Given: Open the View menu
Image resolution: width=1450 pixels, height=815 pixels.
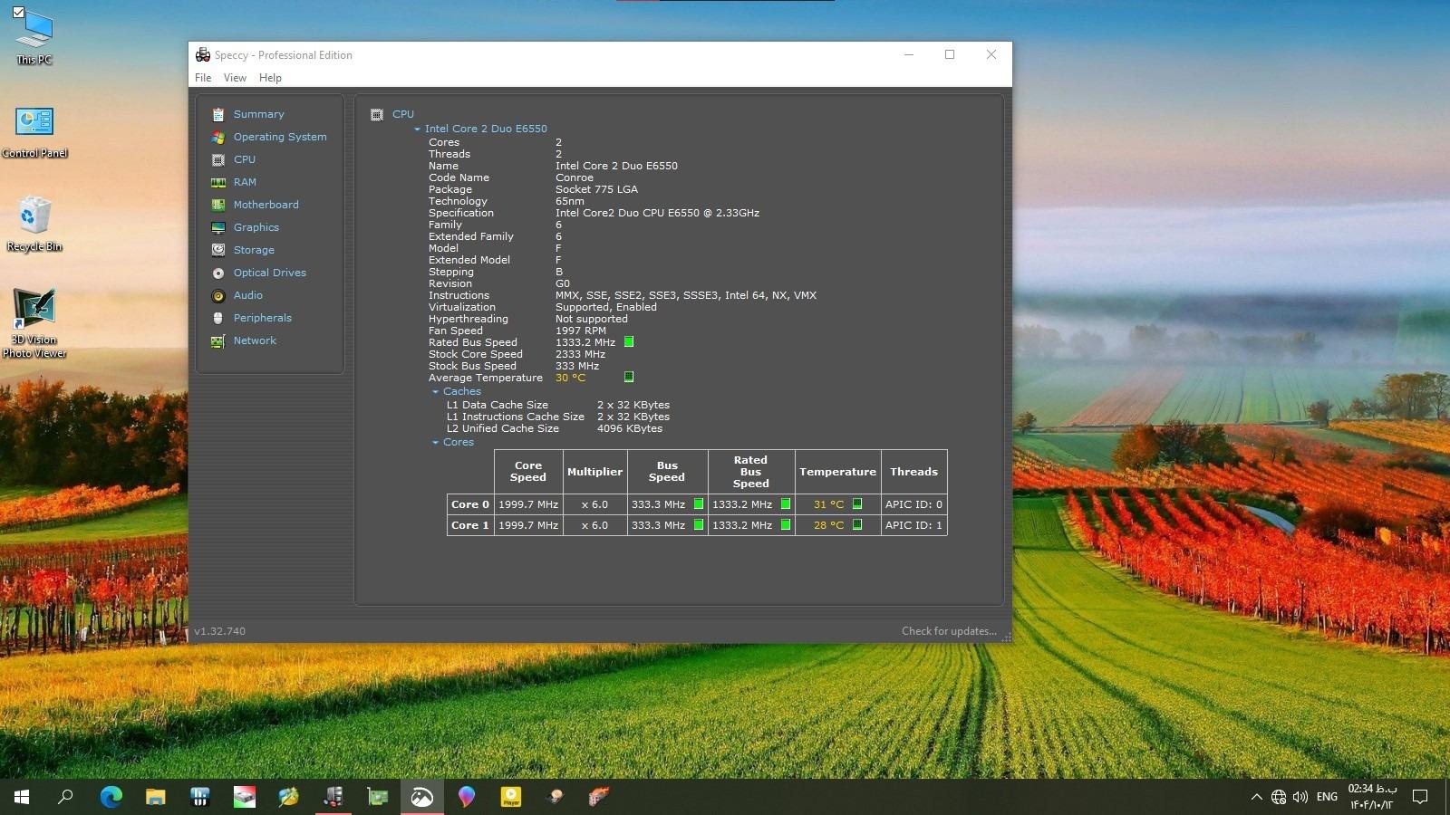Looking at the screenshot, I should (235, 78).
